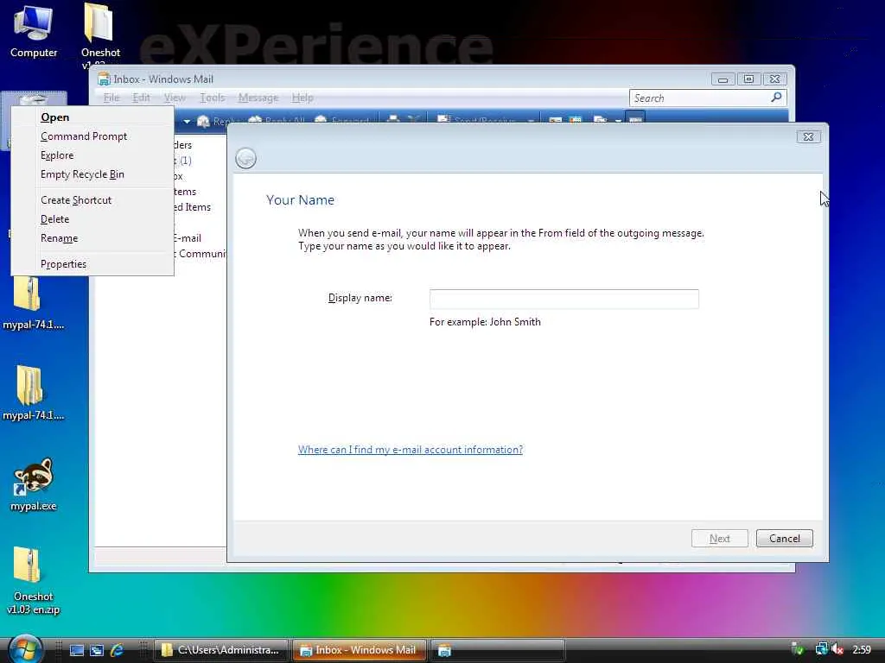The image size is (885, 663).
Task: Click Switch between windows quick launch icon
Action: click(x=97, y=650)
